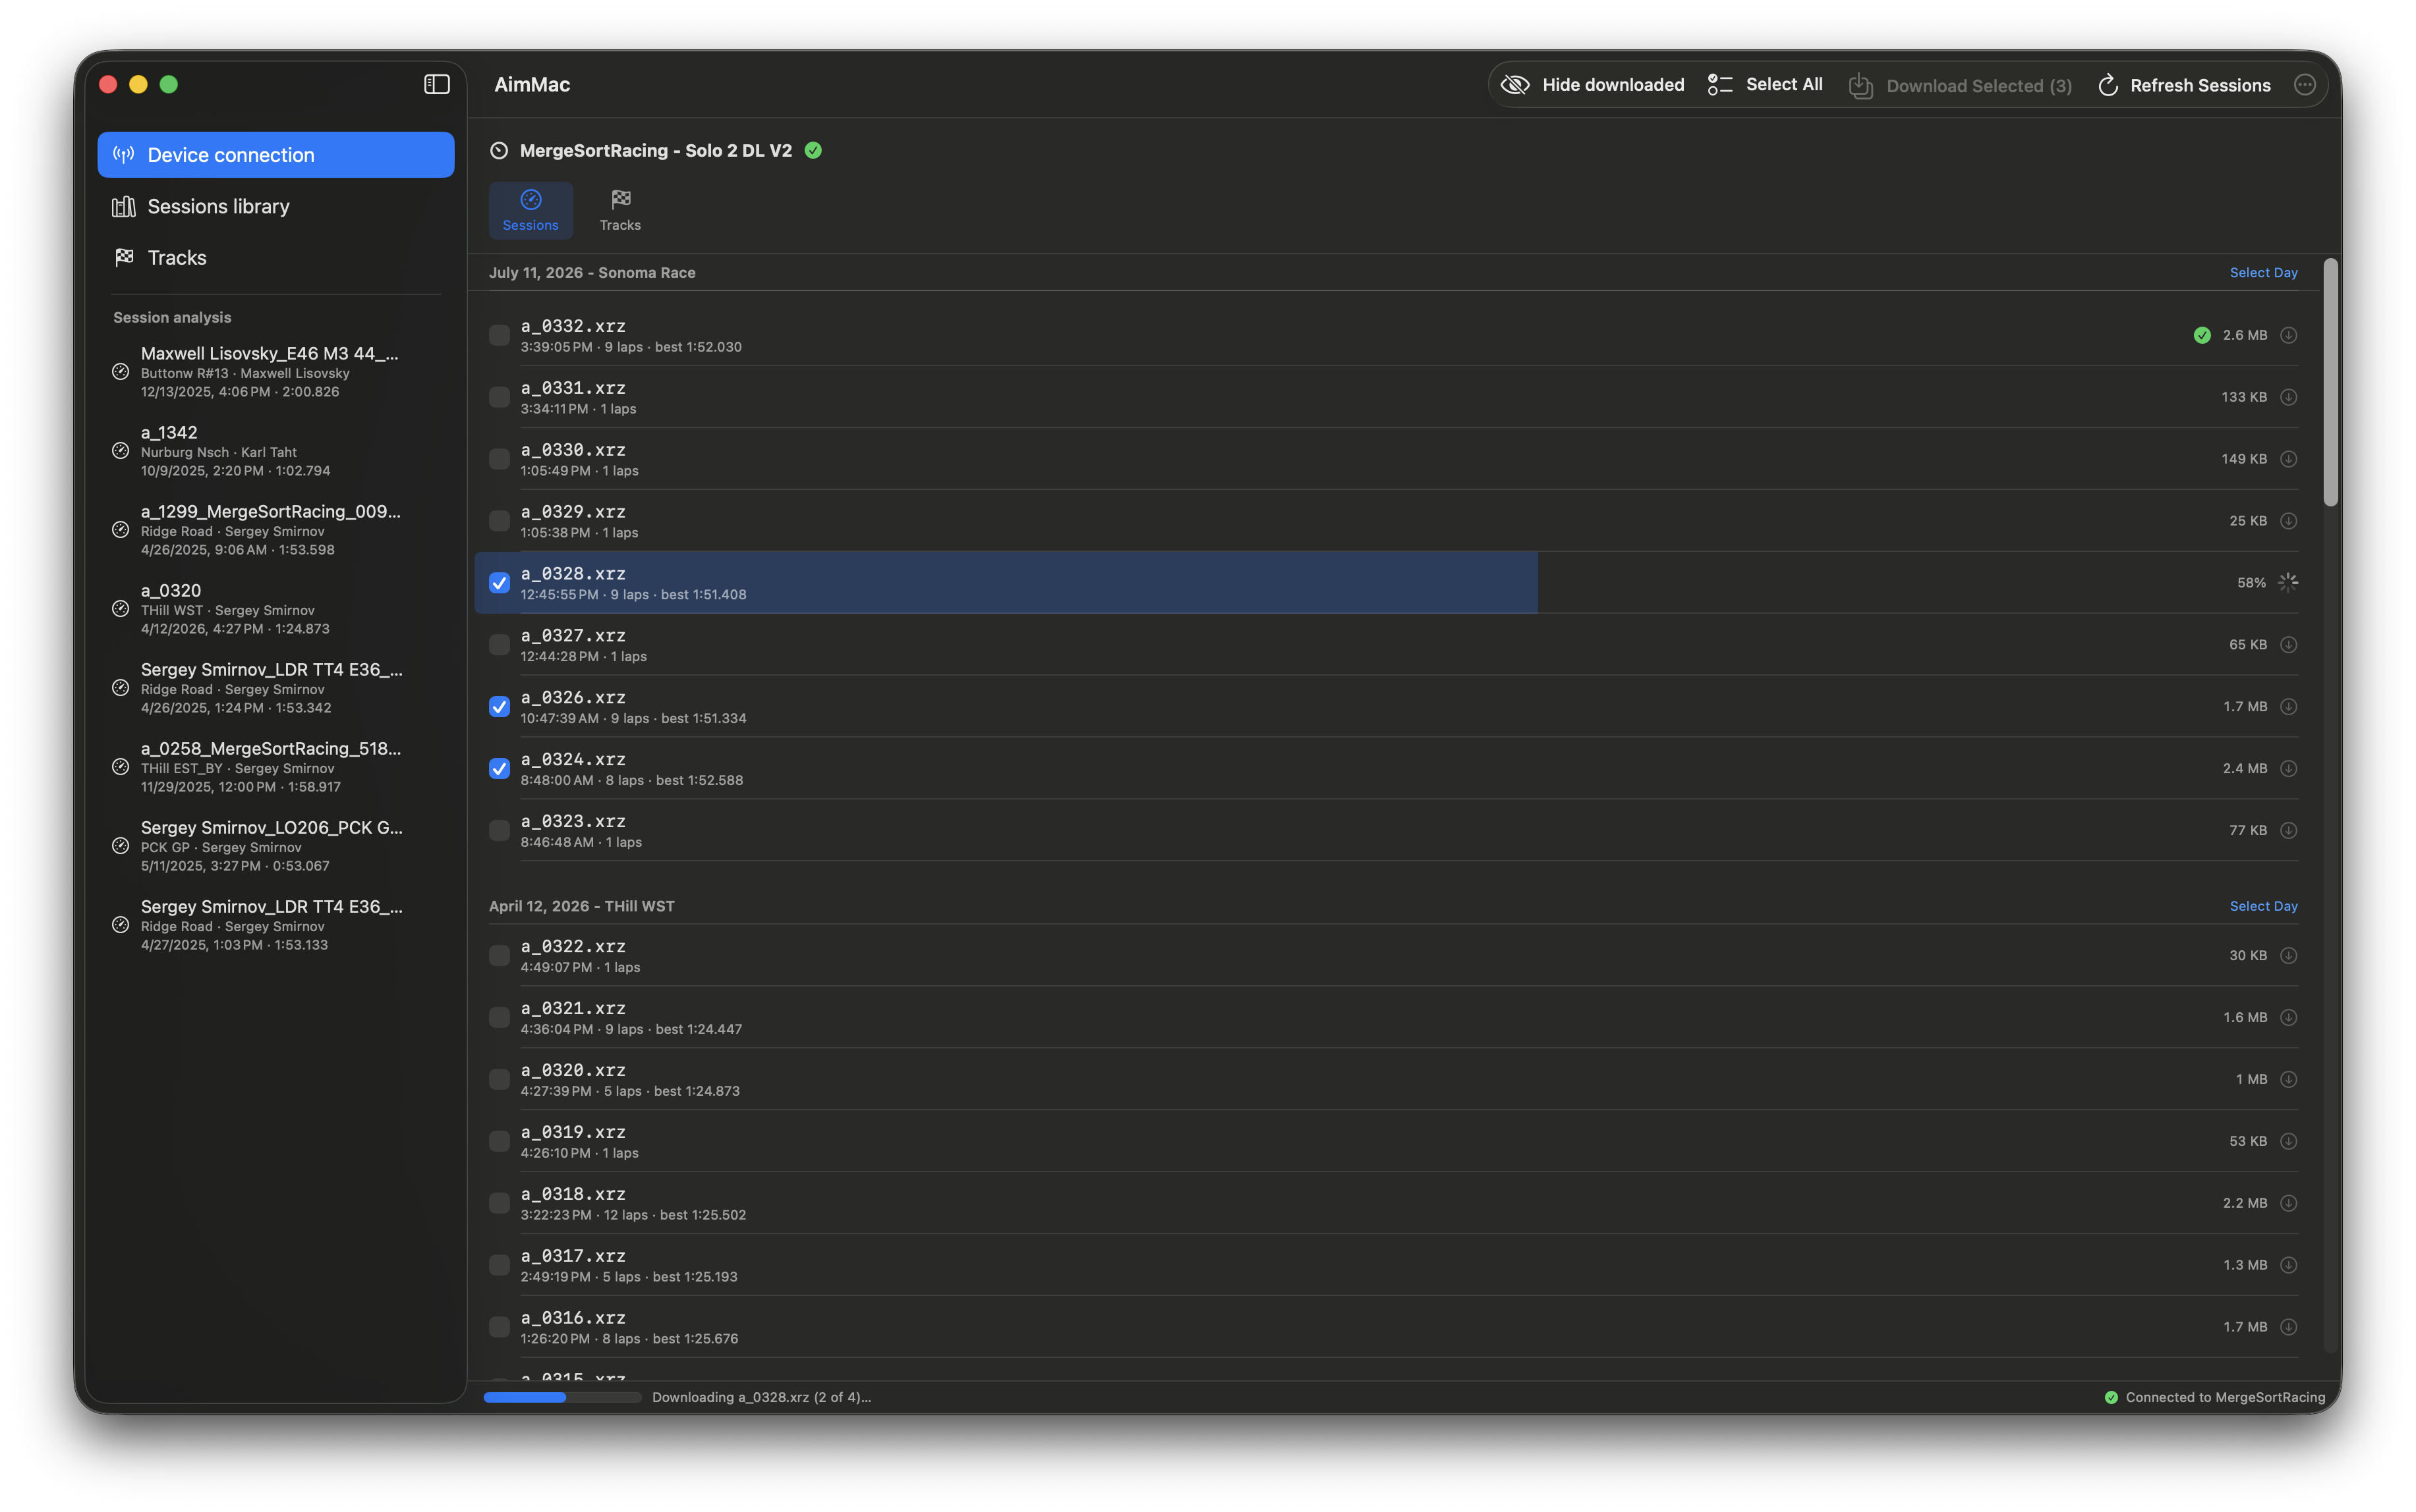
Task: Click download icon for a_0322.xrz
Action: (x=2288, y=956)
